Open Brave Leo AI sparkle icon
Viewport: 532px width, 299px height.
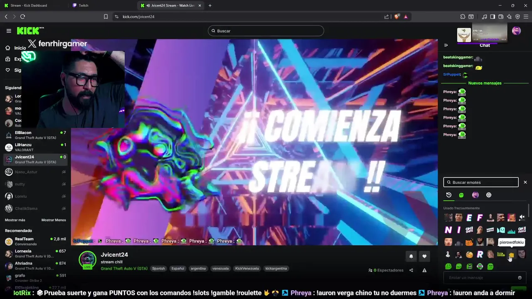[509, 17]
